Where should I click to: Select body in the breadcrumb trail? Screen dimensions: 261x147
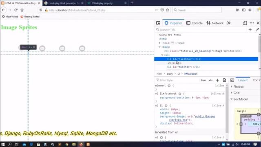[x=170, y=73]
